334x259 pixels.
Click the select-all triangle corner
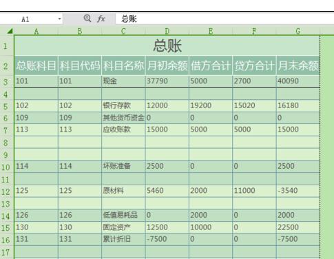(10, 30)
